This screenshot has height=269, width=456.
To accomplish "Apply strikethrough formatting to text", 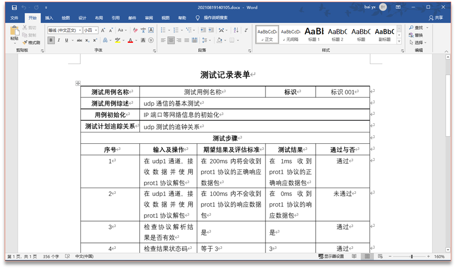I will (x=79, y=40).
